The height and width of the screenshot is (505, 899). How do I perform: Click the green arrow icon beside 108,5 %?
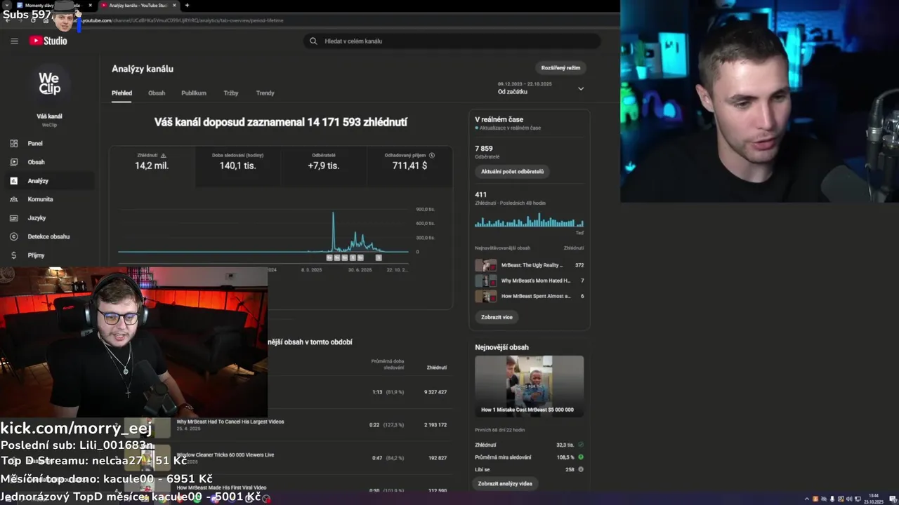[x=581, y=457]
